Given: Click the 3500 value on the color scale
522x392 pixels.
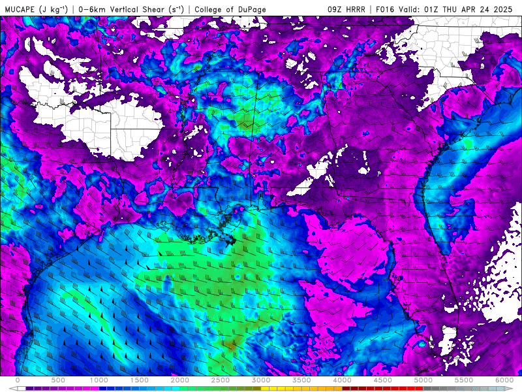Looking at the screenshot, I should click(301, 380).
